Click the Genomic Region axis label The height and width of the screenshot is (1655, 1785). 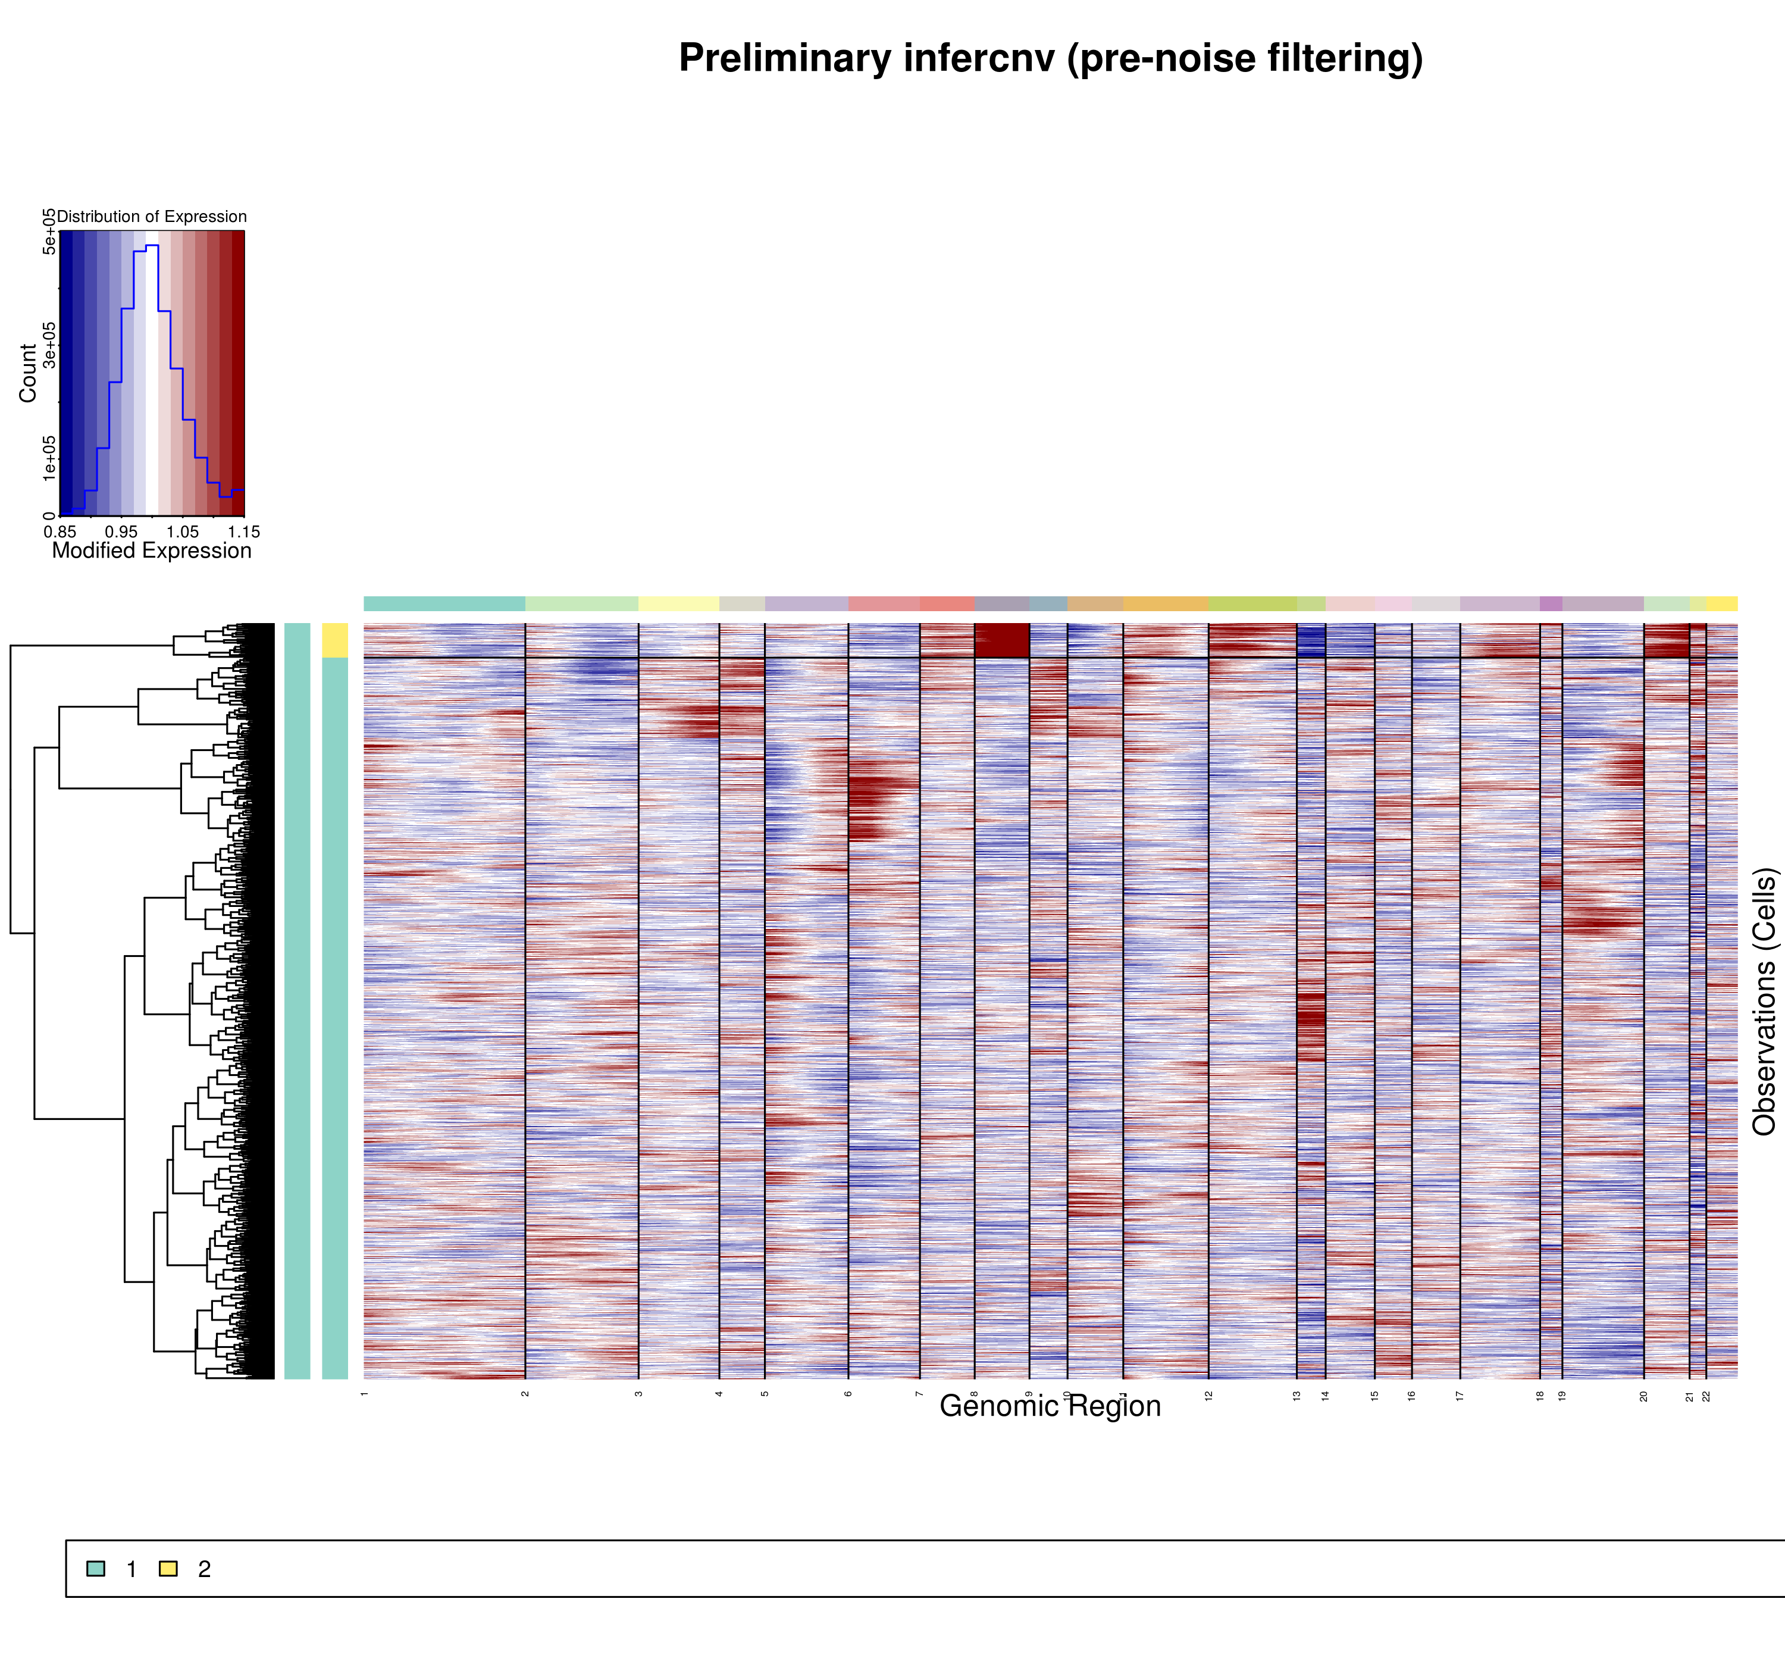pos(1050,1406)
